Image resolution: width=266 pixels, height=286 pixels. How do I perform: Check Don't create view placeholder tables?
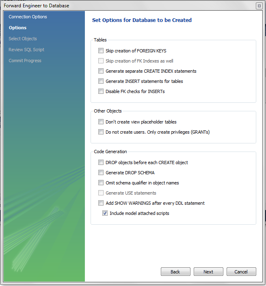(x=101, y=122)
